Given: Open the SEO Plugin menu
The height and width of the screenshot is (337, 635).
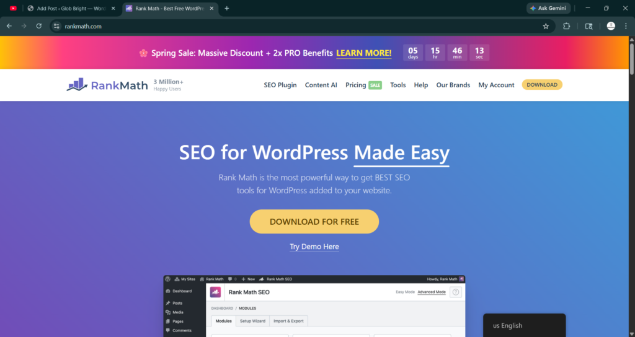Looking at the screenshot, I should [280, 85].
